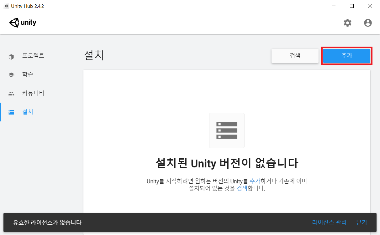Dismiss the license notice with 닫기
Viewport: 380px width, 235px height.
(x=362, y=222)
